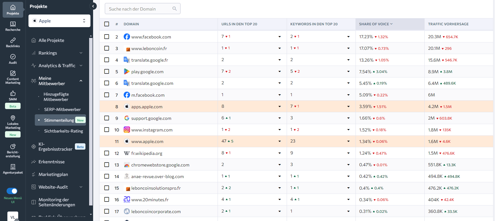This screenshot has height=221, width=495.
Task: Open SERP-Mitbewerber submenu item
Action: 62,109
